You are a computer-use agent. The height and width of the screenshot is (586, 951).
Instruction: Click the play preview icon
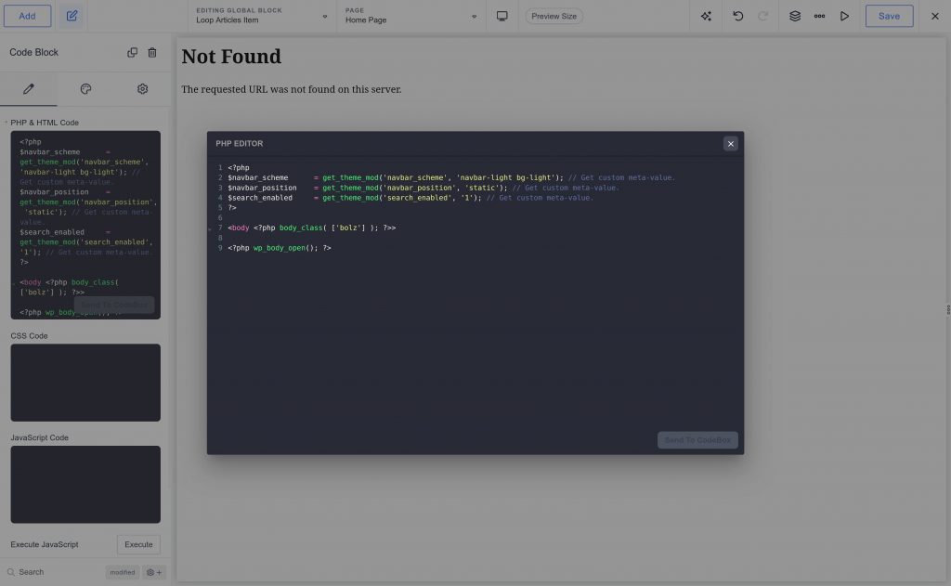tap(845, 16)
